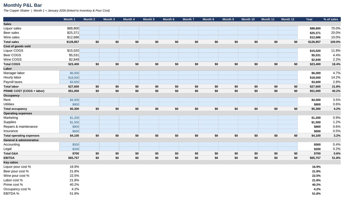The width and height of the screenshot is (344, 198).
Task: Click the EBITDA row label
Action: (9, 158)
